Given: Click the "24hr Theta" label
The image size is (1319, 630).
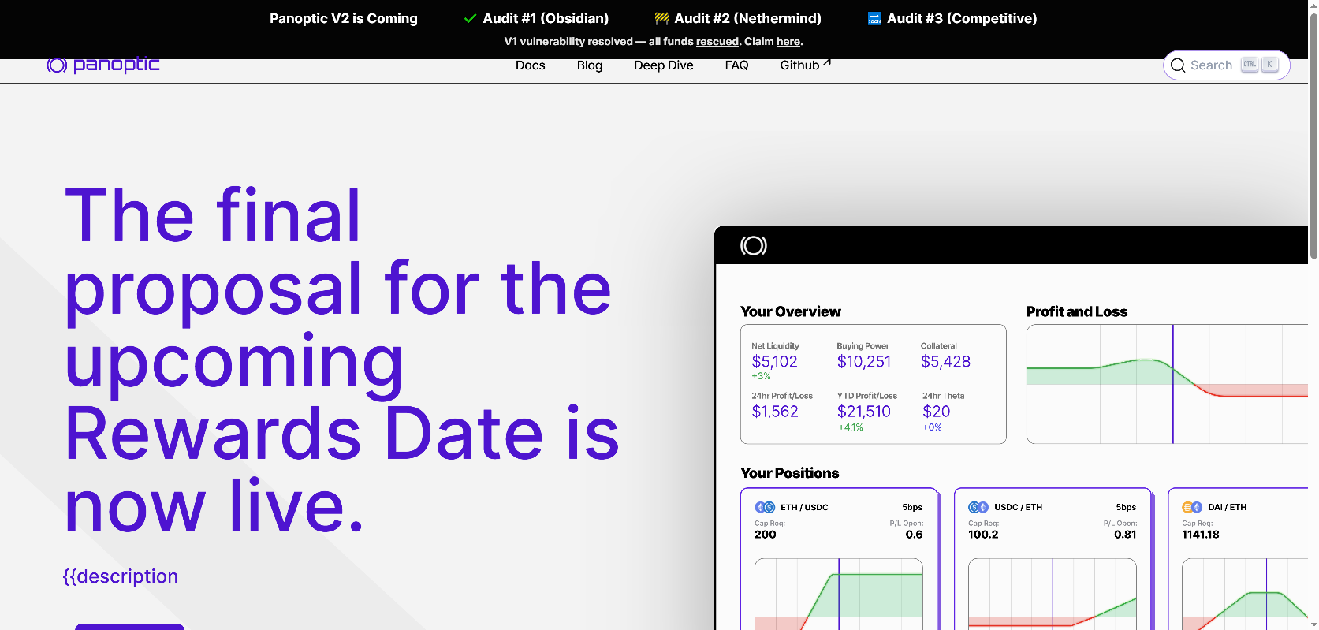Looking at the screenshot, I should point(944,396).
